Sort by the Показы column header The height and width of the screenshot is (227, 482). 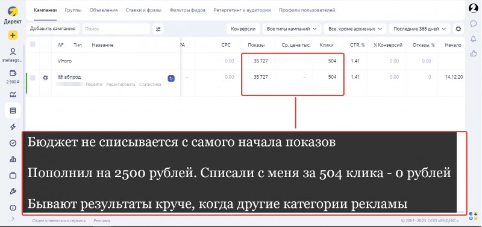pyautogui.click(x=256, y=45)
